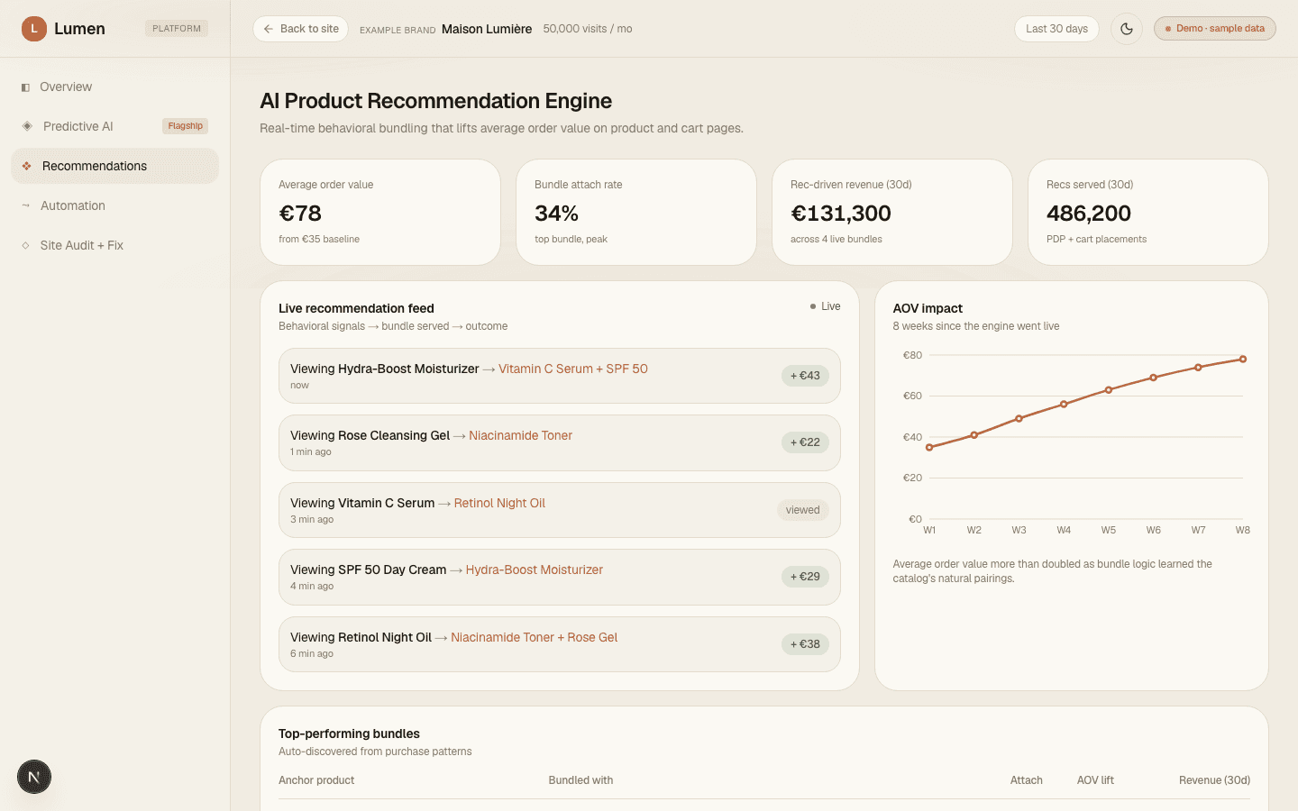Click the Lumen logo avatar
The image size is (1298, 811).
(x=34, y=29)
